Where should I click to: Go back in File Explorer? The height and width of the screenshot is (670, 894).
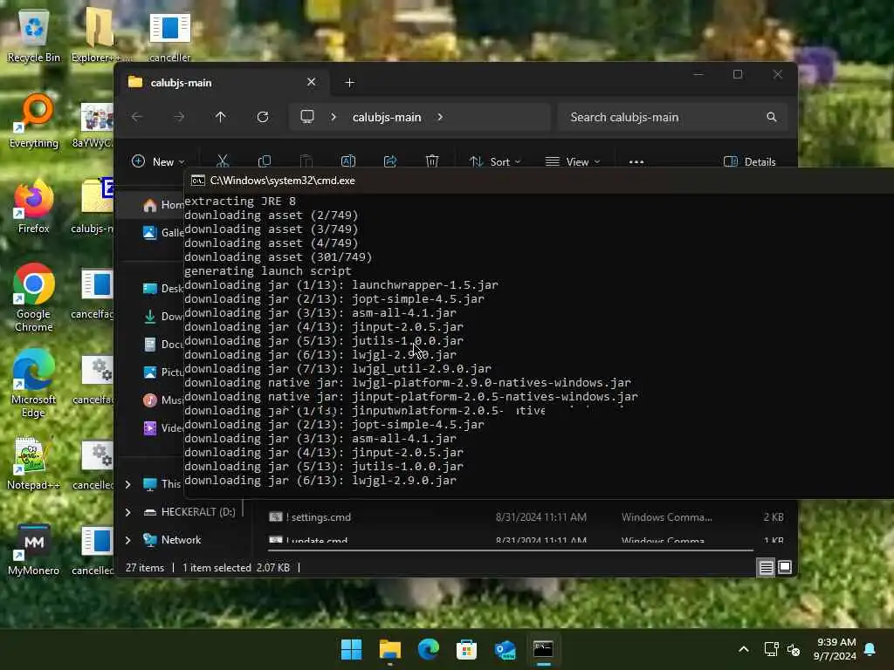137,117
